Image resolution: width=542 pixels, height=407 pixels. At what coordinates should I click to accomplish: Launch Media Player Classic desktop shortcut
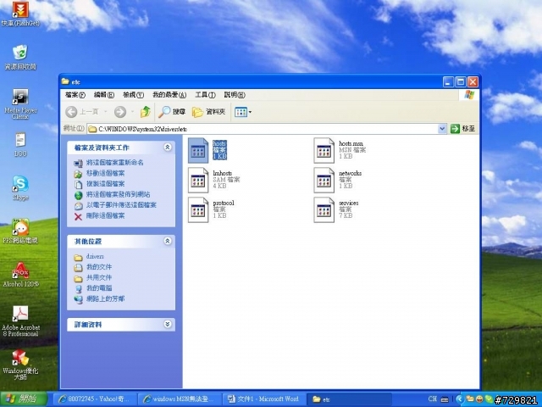[20, 103]
